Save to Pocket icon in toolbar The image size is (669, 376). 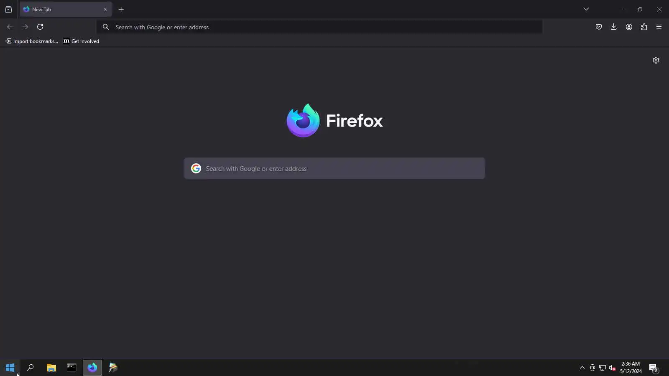tap(599, 27)
